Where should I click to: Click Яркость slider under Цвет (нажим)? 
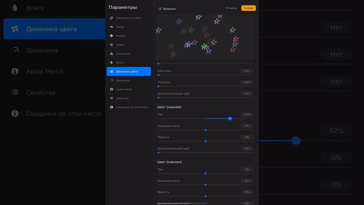[206, 141]
